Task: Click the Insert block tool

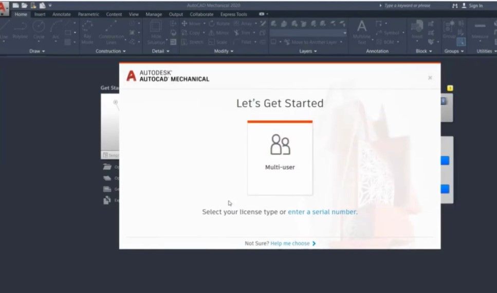Action: (x=417, y=30)
